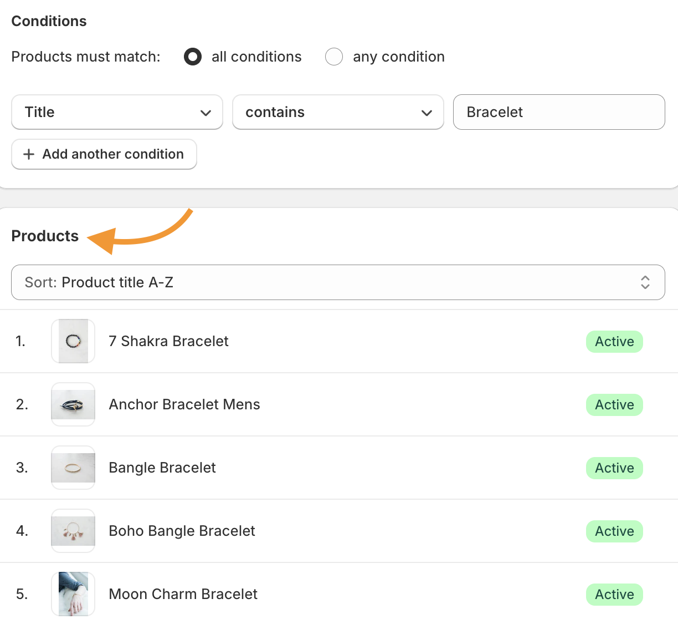Open the Moon Charm Bracelet product title
Screen dimensions: 678x619
click(183, 594)
